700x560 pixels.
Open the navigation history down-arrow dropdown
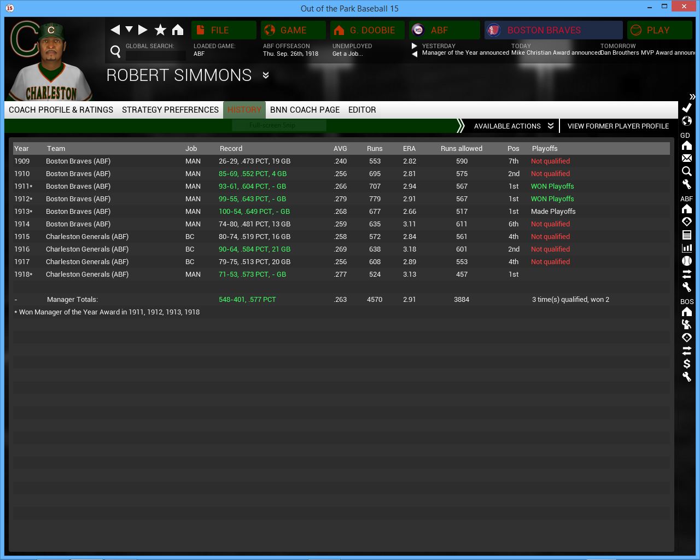(129, 29)
